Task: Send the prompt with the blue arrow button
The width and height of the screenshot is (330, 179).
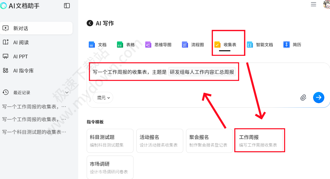Action: point(319,98)
